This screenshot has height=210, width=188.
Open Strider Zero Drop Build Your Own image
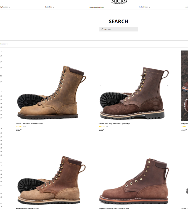coord(52,92)
